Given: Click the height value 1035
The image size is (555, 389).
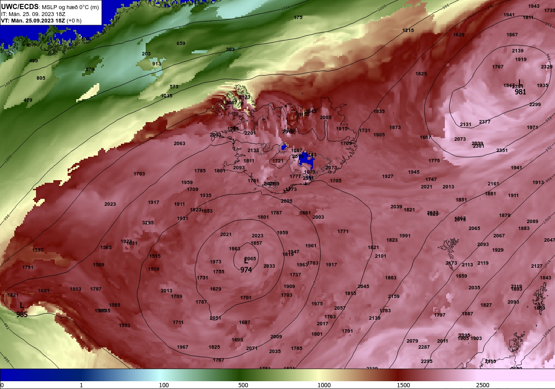Looking at the screenshot, I should [166, 96].
